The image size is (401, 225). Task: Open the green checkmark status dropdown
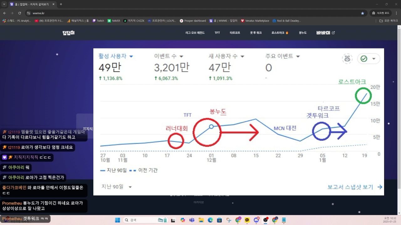tap(368, 59)
